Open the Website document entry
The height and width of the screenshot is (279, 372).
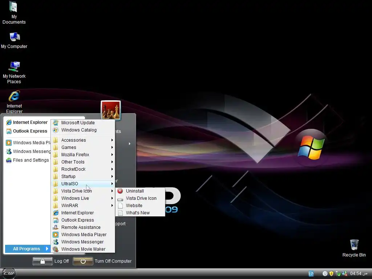click(x=140, y=206)
